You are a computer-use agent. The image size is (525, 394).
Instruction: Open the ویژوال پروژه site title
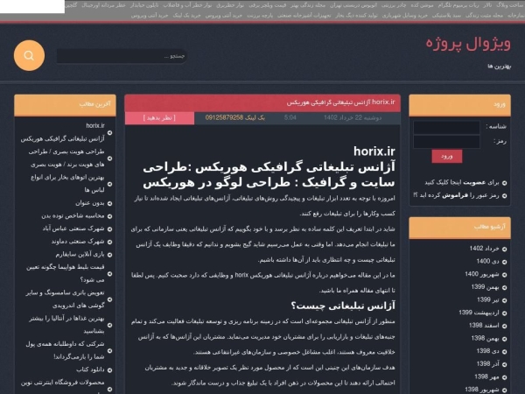point(468,44)
